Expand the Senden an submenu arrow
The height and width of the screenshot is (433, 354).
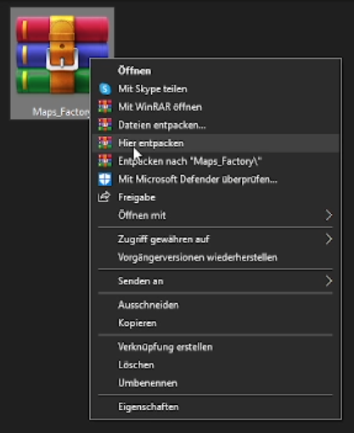click(x=329, y=281)
